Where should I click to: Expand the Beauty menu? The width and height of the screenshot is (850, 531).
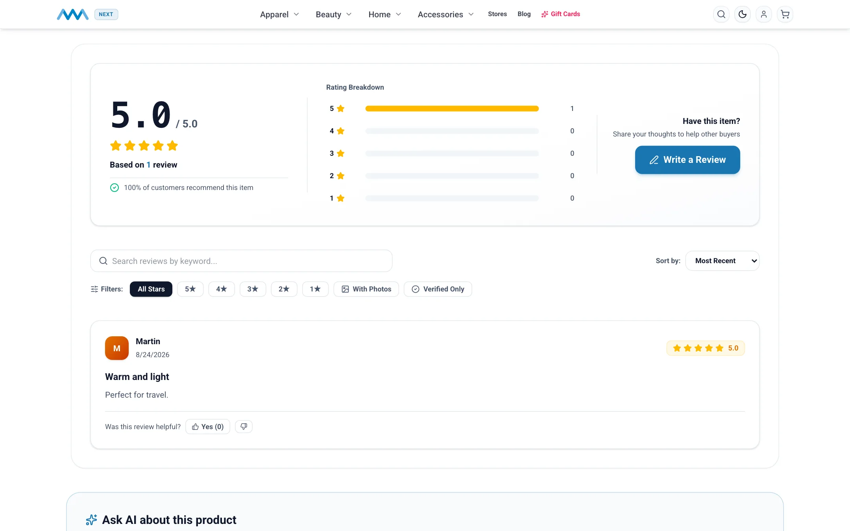coord(334,14)
